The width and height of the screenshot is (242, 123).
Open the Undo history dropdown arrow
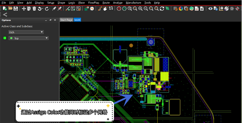coord(42,9)
